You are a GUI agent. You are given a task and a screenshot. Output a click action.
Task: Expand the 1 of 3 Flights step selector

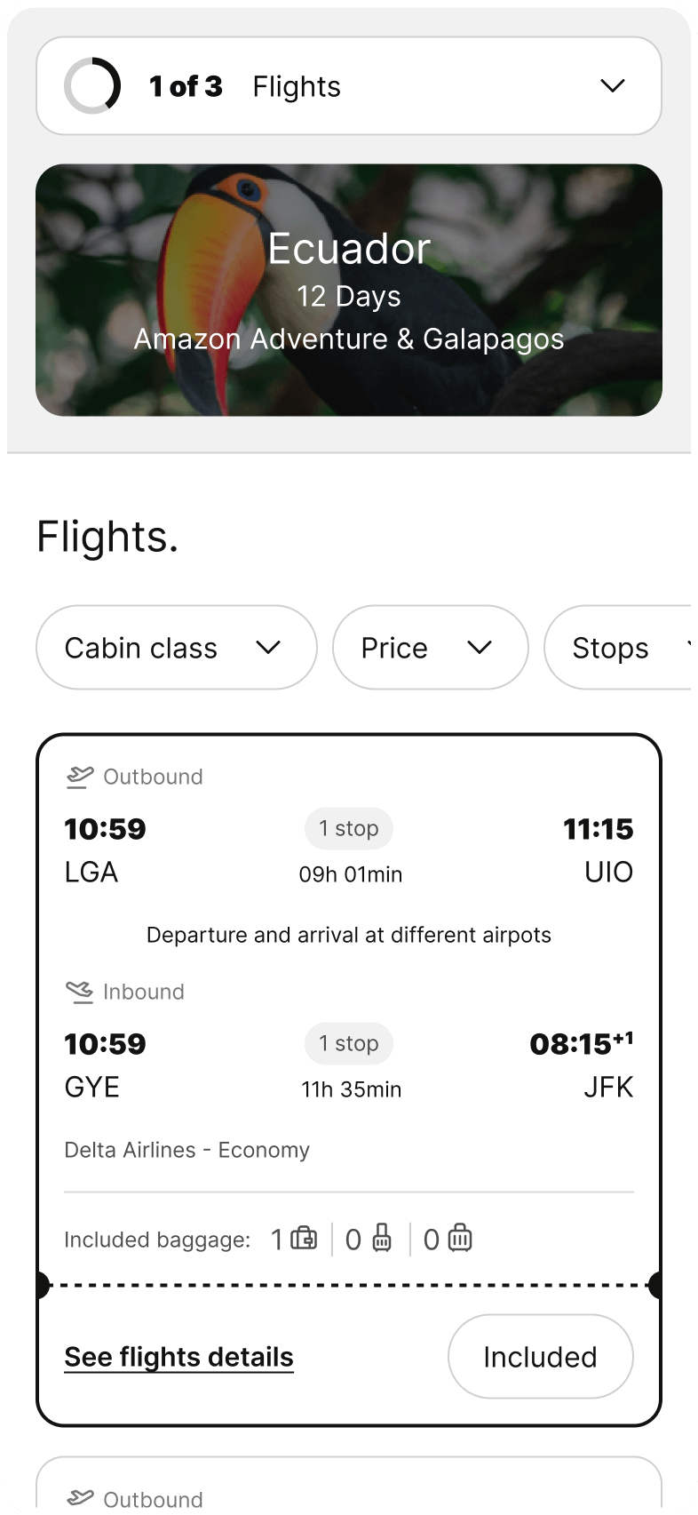(x=613, y=86)
